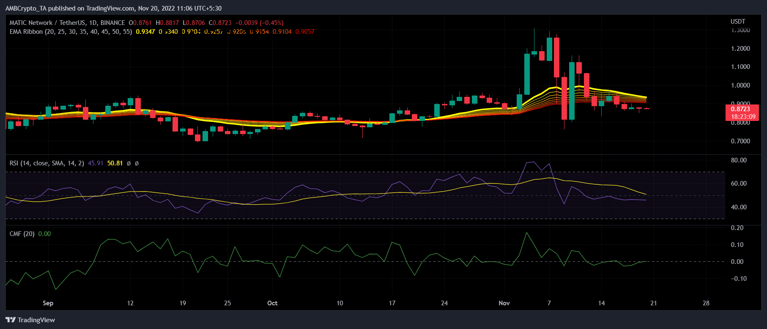
Task: Click the 1.1000 price axis label
Action: 740,67
